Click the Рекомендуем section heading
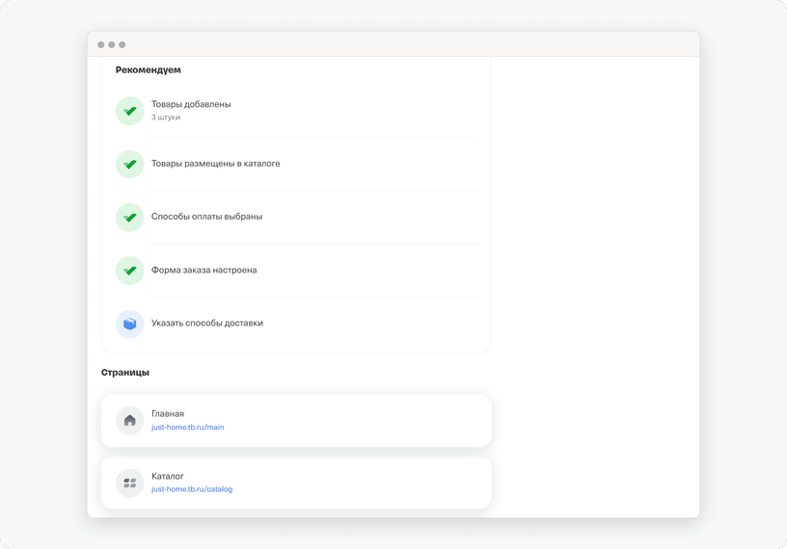787x549 pixels. (x=149, y=69)
